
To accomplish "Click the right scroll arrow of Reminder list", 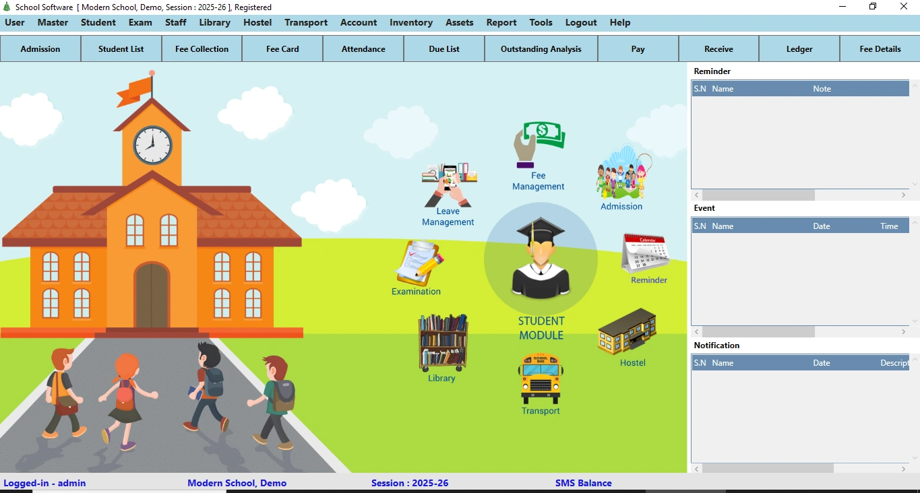I will (x=904, y=195).
